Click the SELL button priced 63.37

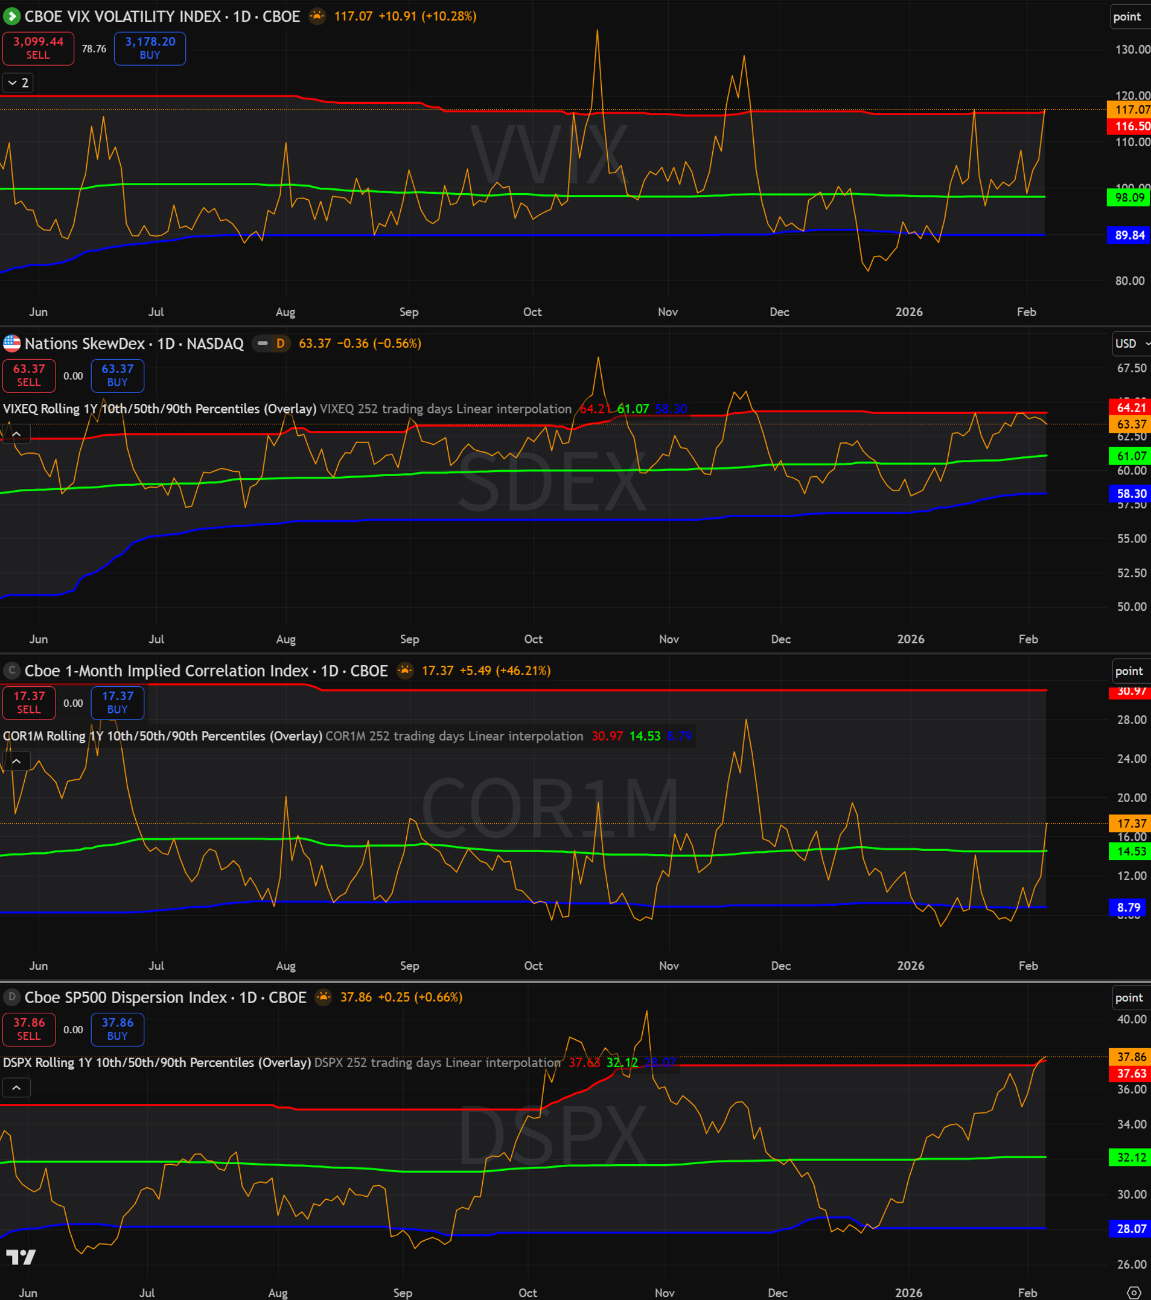[x=28, y=375]
